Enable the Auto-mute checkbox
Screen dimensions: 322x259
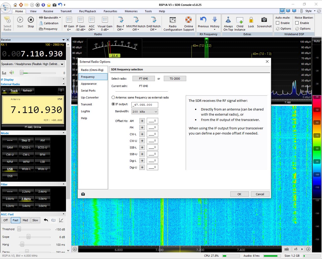pyautogui.click(x=278, y=23)
